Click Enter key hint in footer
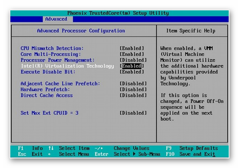The image size is (239, 168). [x=101, y=154]
